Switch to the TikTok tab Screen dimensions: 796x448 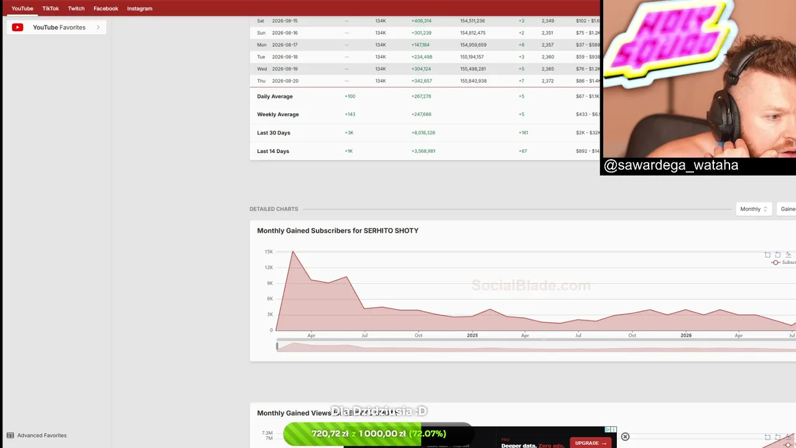point(50,9)
